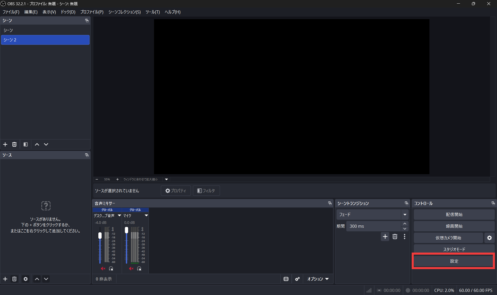Screen dimensions: 497x295
Task: Open シーンコレクション(S) menu
Action: 125,12
